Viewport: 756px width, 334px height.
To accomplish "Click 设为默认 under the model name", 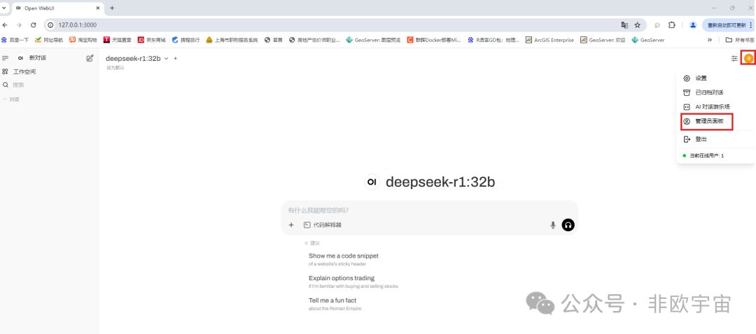I will 115,68.
